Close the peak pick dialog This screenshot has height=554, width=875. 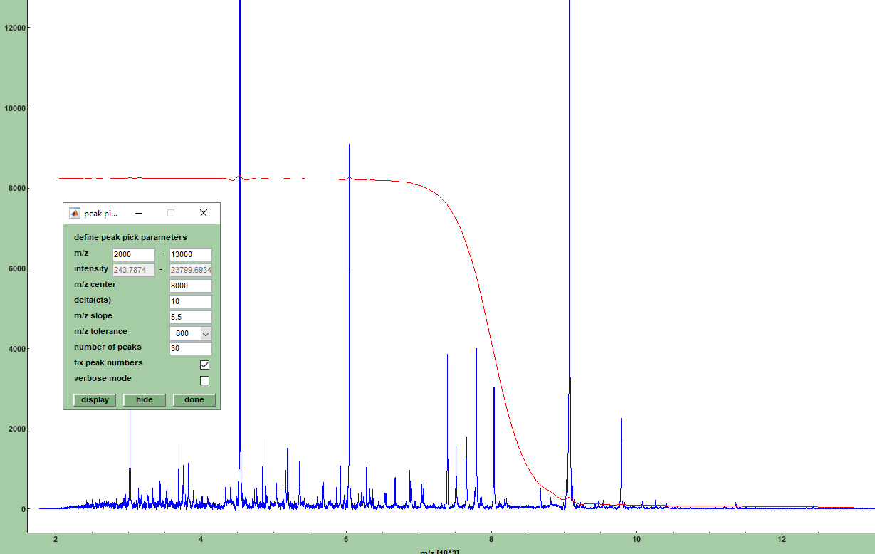click(x=204, y=213)
